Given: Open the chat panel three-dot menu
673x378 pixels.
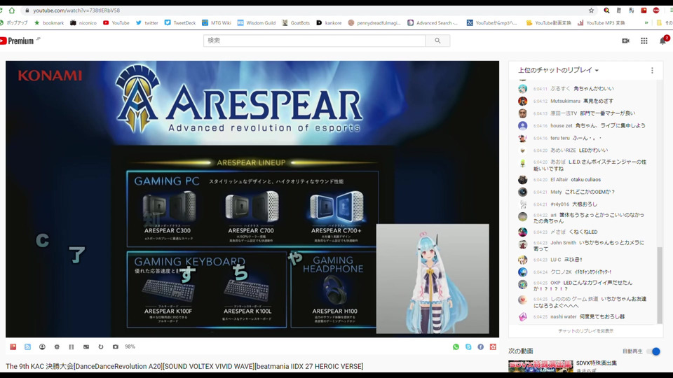Looking at the screenshot, I should coord(652,70).
